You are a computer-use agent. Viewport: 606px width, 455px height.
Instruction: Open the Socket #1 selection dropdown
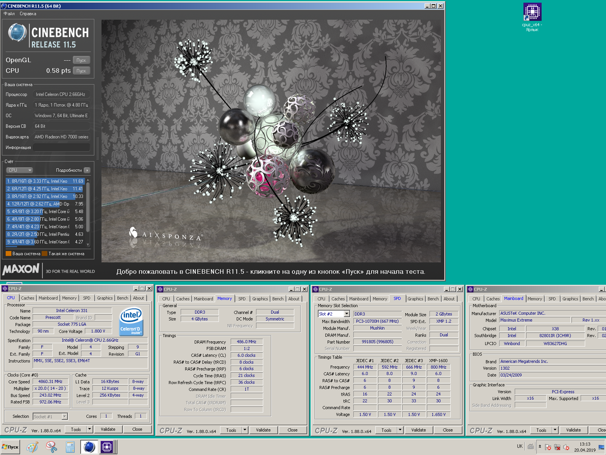click(x=64, y=416)
